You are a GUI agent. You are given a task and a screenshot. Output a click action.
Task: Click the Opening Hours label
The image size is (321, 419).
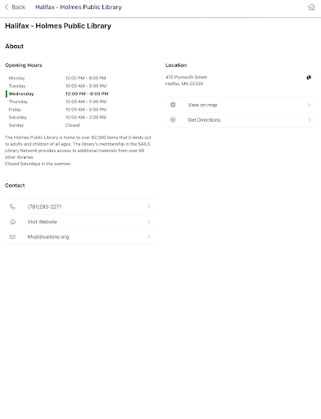(x=24, y=65)
